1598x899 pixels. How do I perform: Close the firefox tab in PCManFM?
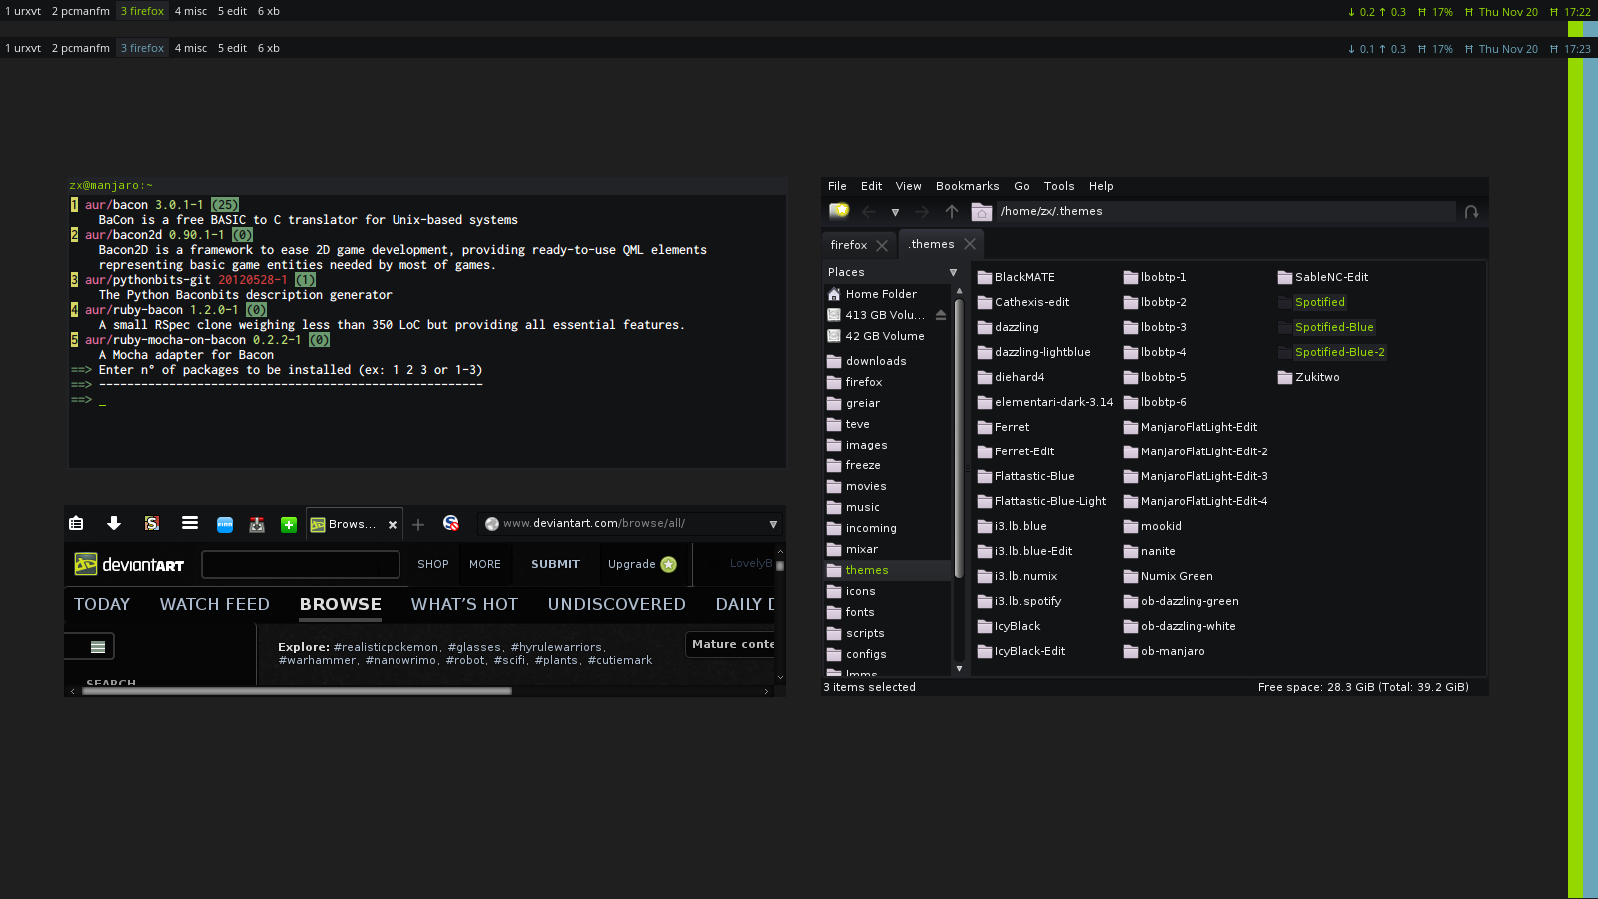click(882, 245)
